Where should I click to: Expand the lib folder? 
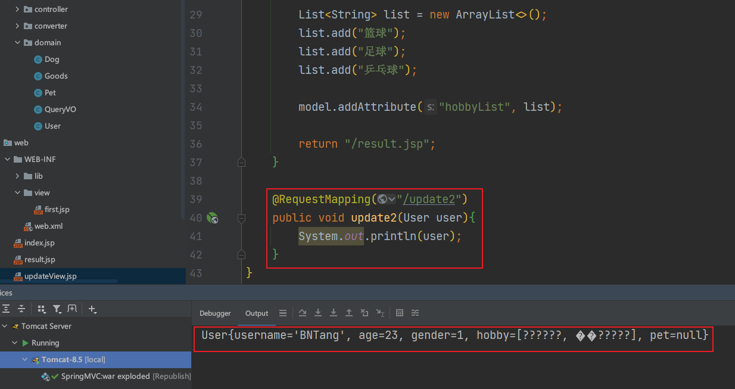(17, 176)
